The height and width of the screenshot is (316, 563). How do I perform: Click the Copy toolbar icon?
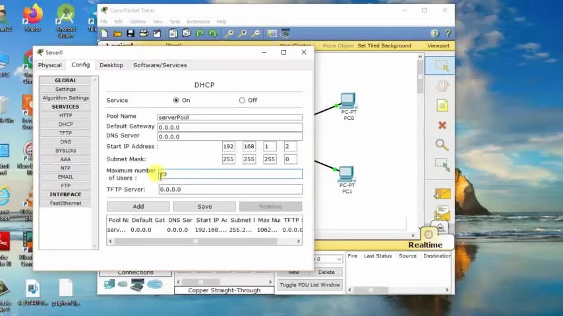tap(173, 34)
